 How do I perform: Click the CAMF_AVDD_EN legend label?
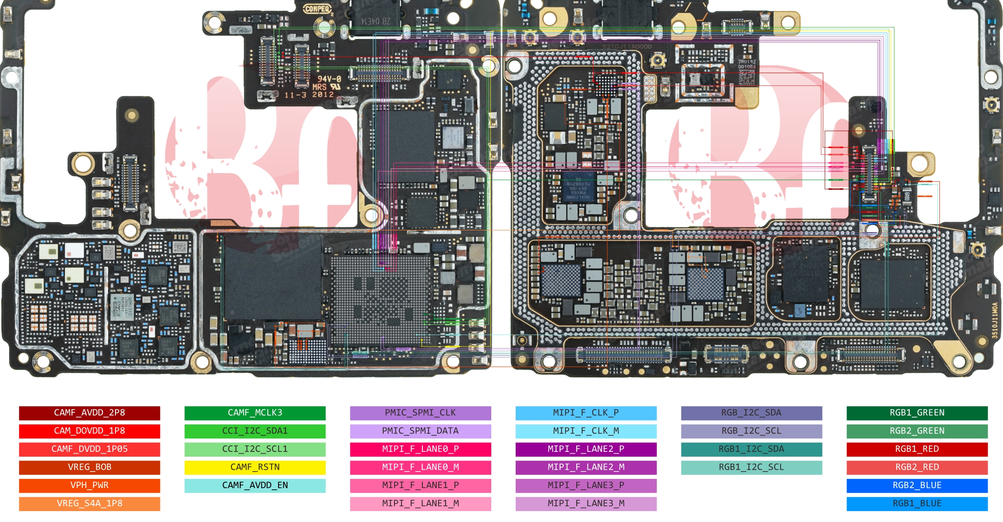[255, 485]
